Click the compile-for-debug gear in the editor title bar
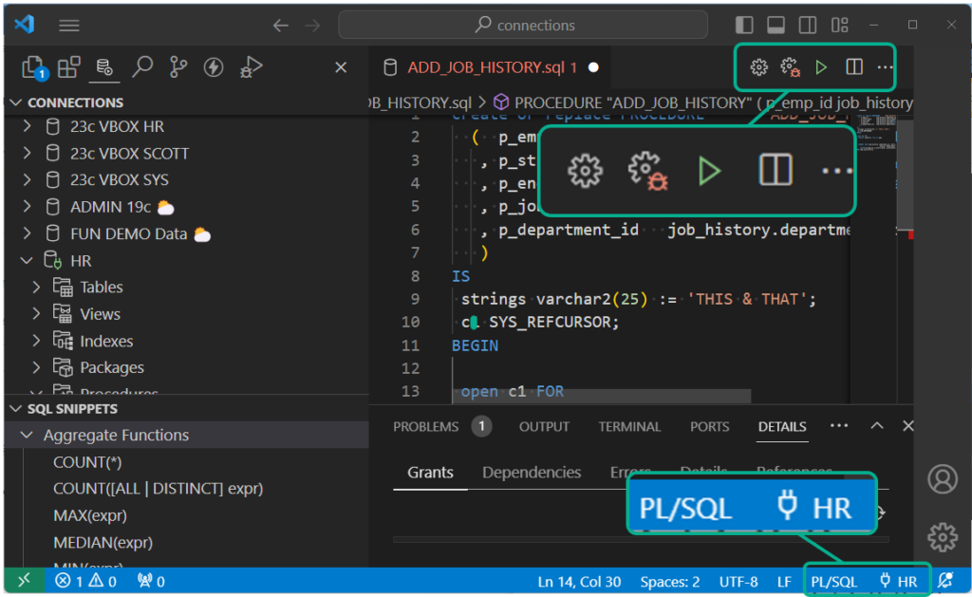 pos(791,67)
